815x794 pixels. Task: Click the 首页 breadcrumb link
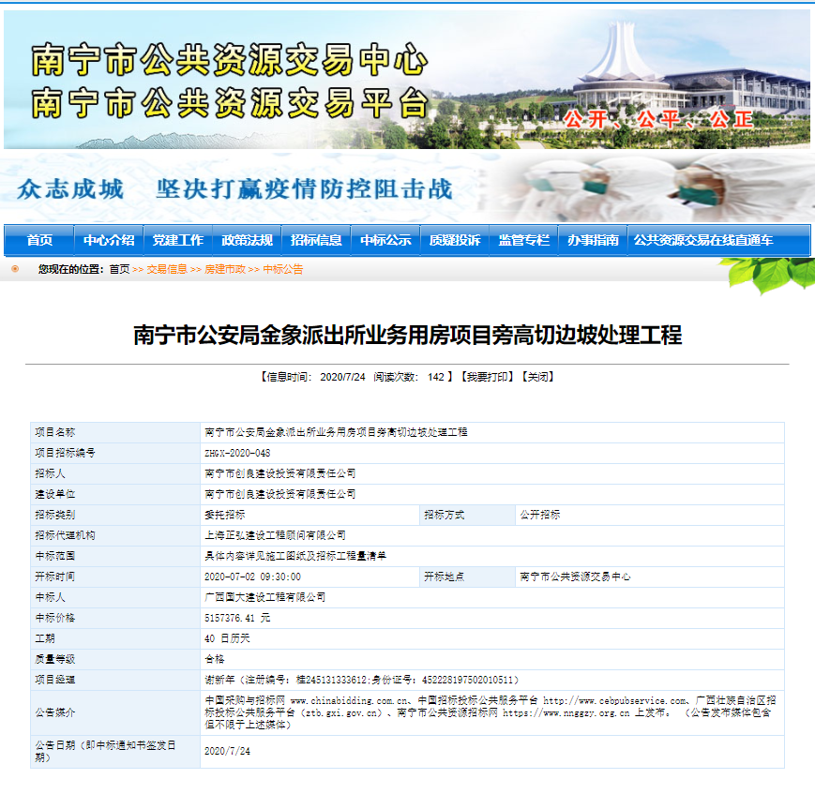tap(119, 269)
